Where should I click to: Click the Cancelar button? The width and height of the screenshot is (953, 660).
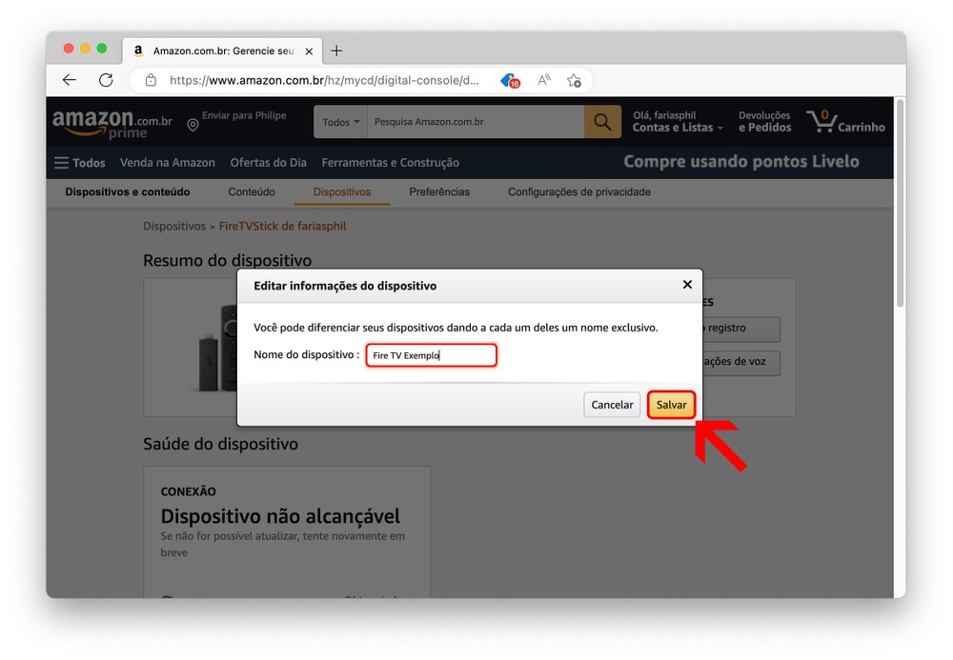[x=612, y=405]
